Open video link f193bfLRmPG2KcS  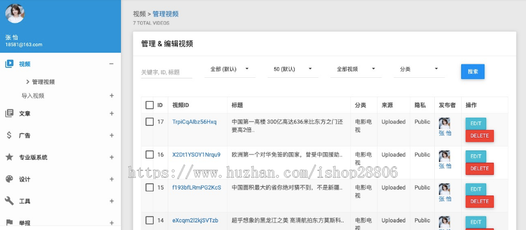pos(196,187)
